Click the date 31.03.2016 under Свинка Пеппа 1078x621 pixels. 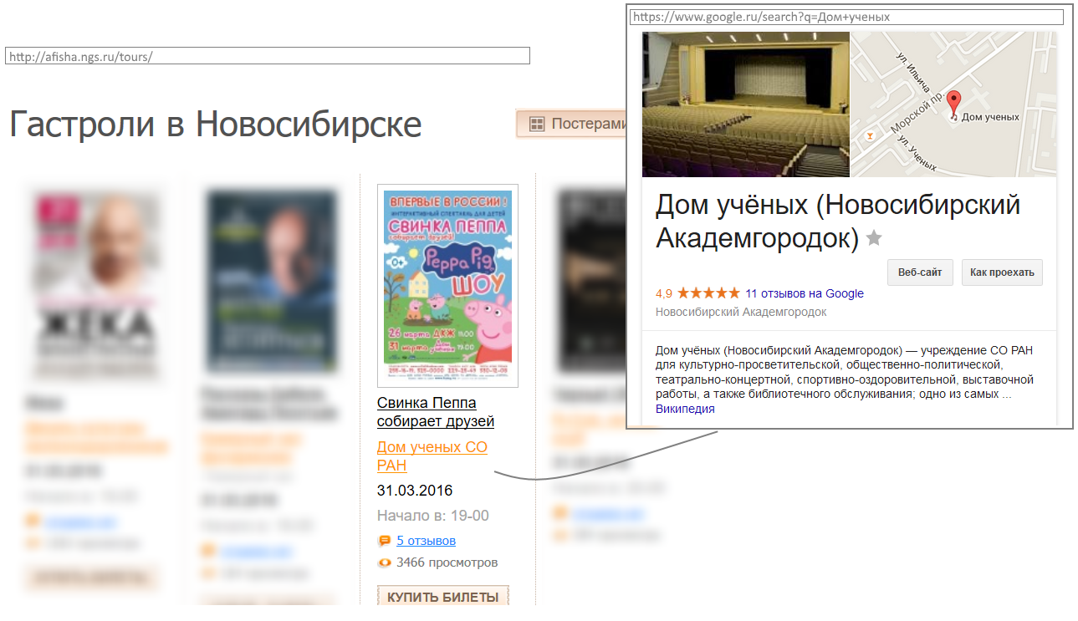(x=415, y=490)
